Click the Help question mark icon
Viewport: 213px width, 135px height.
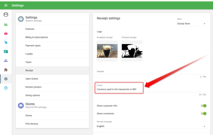(6, 88)
